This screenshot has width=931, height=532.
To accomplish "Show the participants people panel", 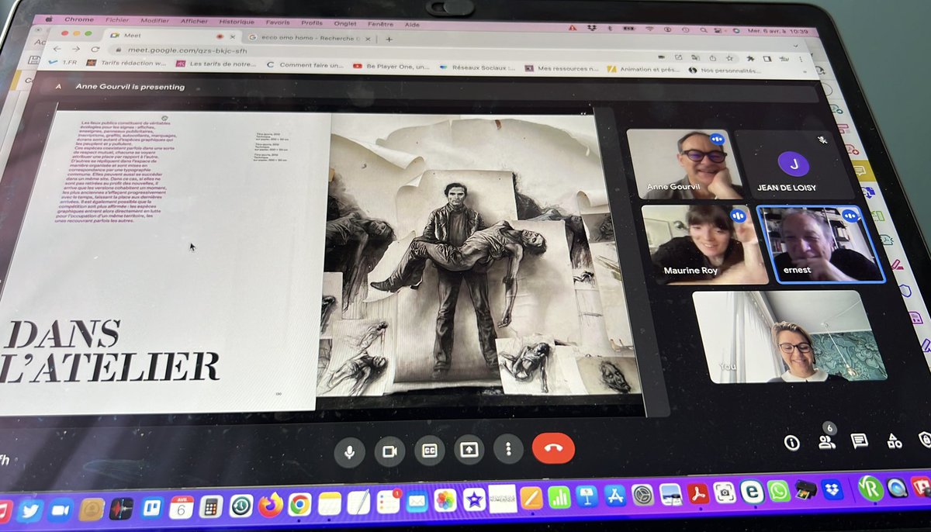I will (826, 441).
